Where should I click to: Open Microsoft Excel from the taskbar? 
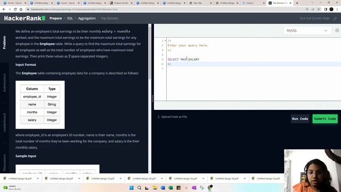tap(170, 188)
